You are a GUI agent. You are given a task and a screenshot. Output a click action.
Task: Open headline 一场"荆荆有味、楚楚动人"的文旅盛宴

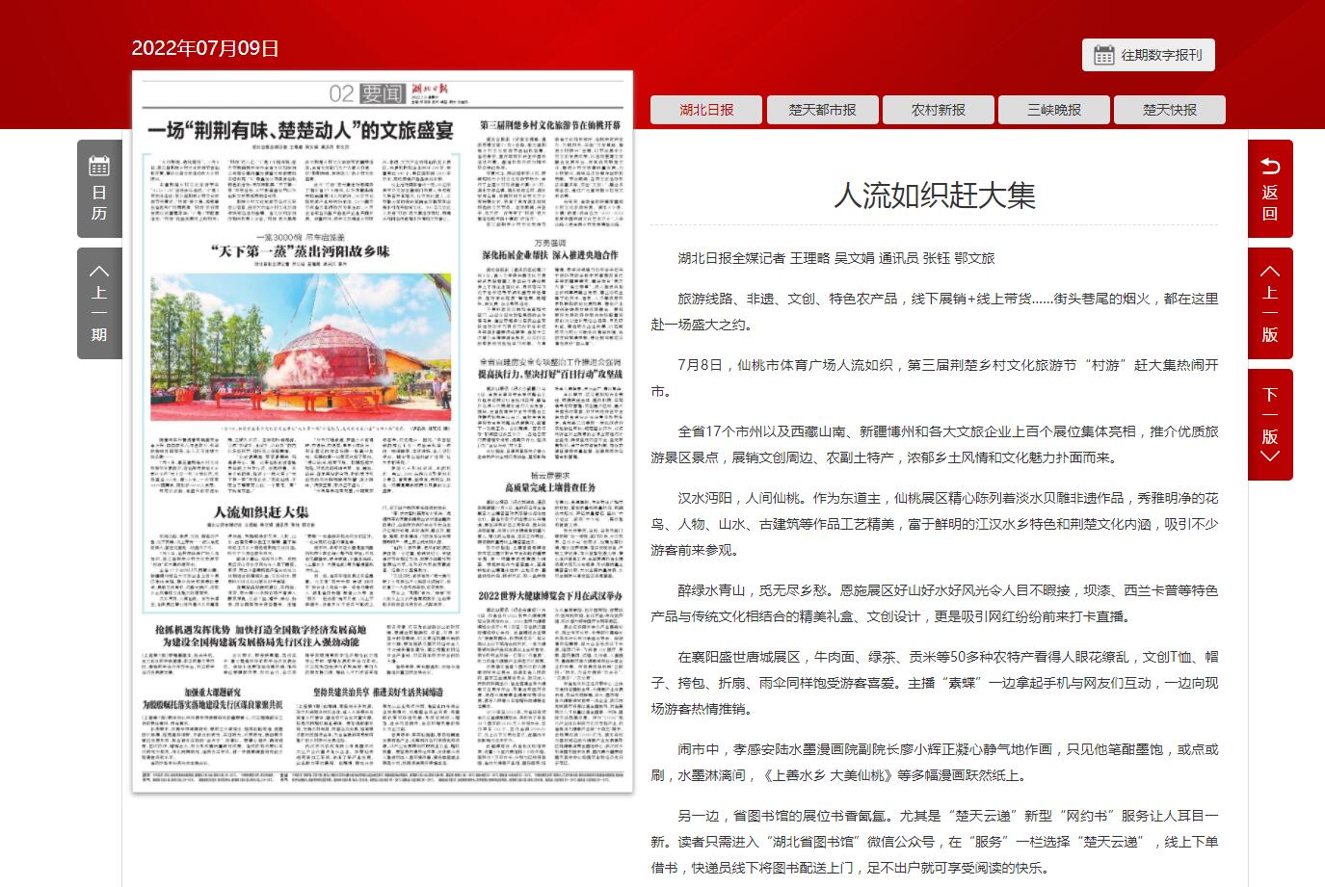[301, 132]
